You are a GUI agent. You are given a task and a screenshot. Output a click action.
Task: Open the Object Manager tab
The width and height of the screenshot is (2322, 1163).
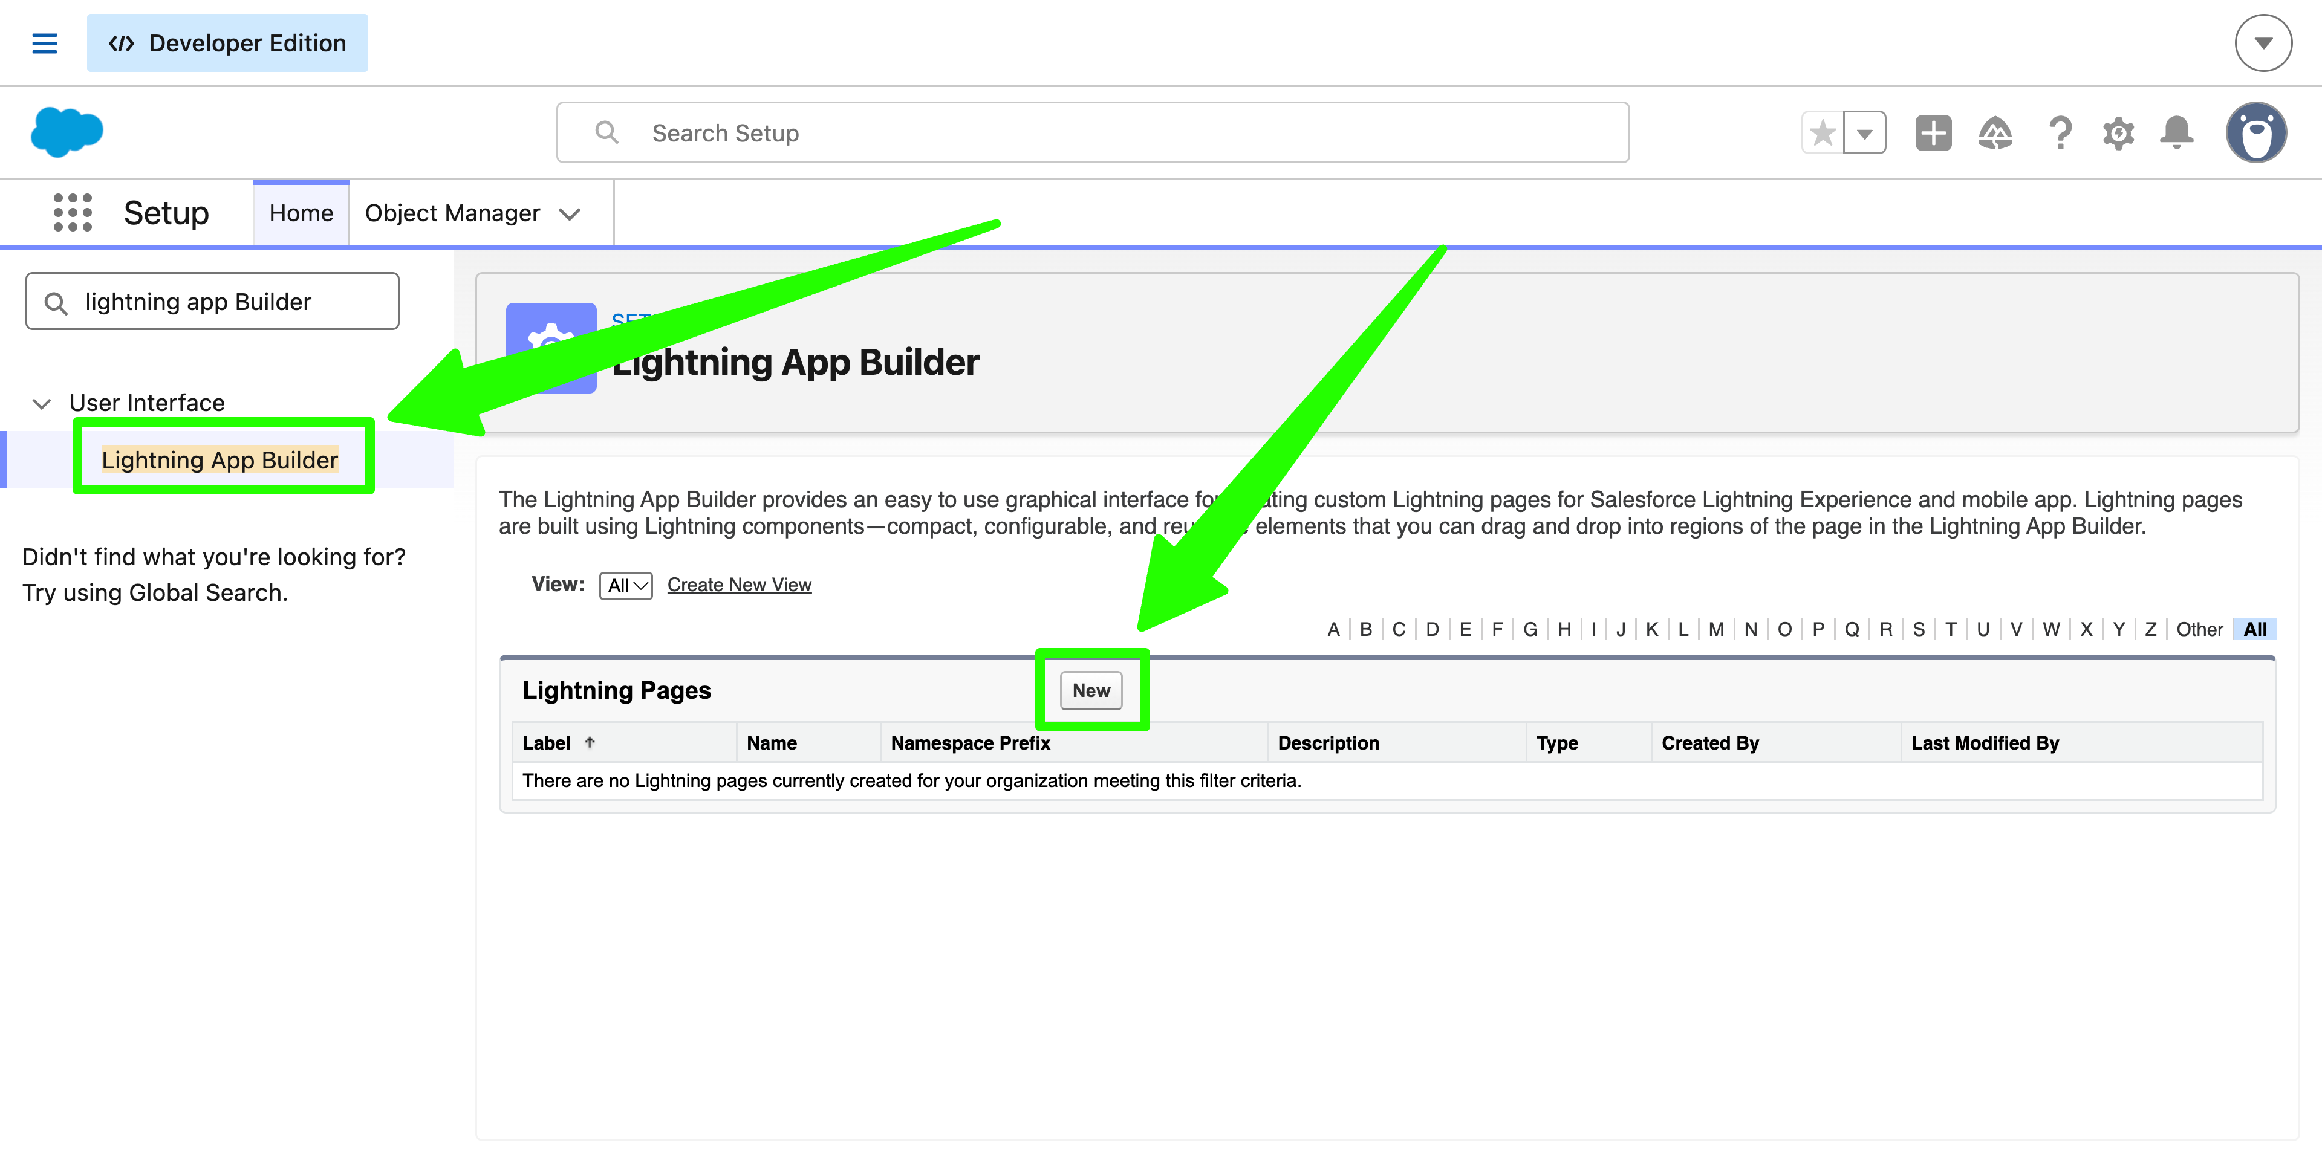(452, 213)
